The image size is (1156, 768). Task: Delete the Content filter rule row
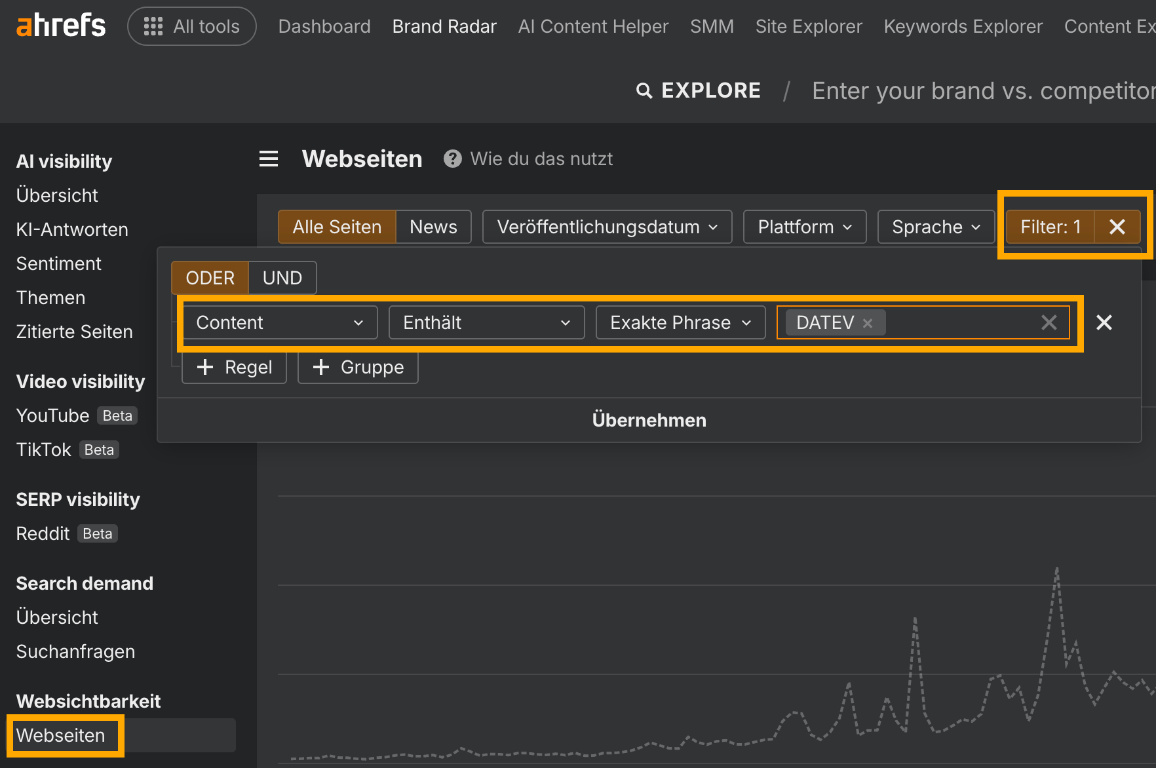[1104, 322]
